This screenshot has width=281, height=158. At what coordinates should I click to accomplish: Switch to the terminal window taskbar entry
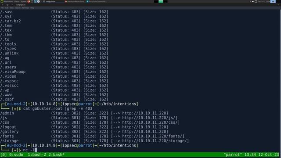pos(53,1)
